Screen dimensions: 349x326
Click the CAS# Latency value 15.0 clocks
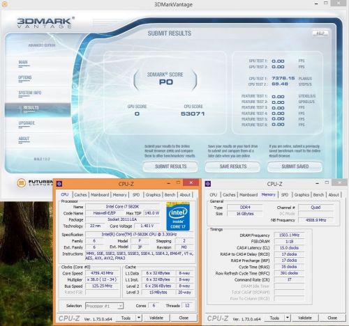point(289,248)
